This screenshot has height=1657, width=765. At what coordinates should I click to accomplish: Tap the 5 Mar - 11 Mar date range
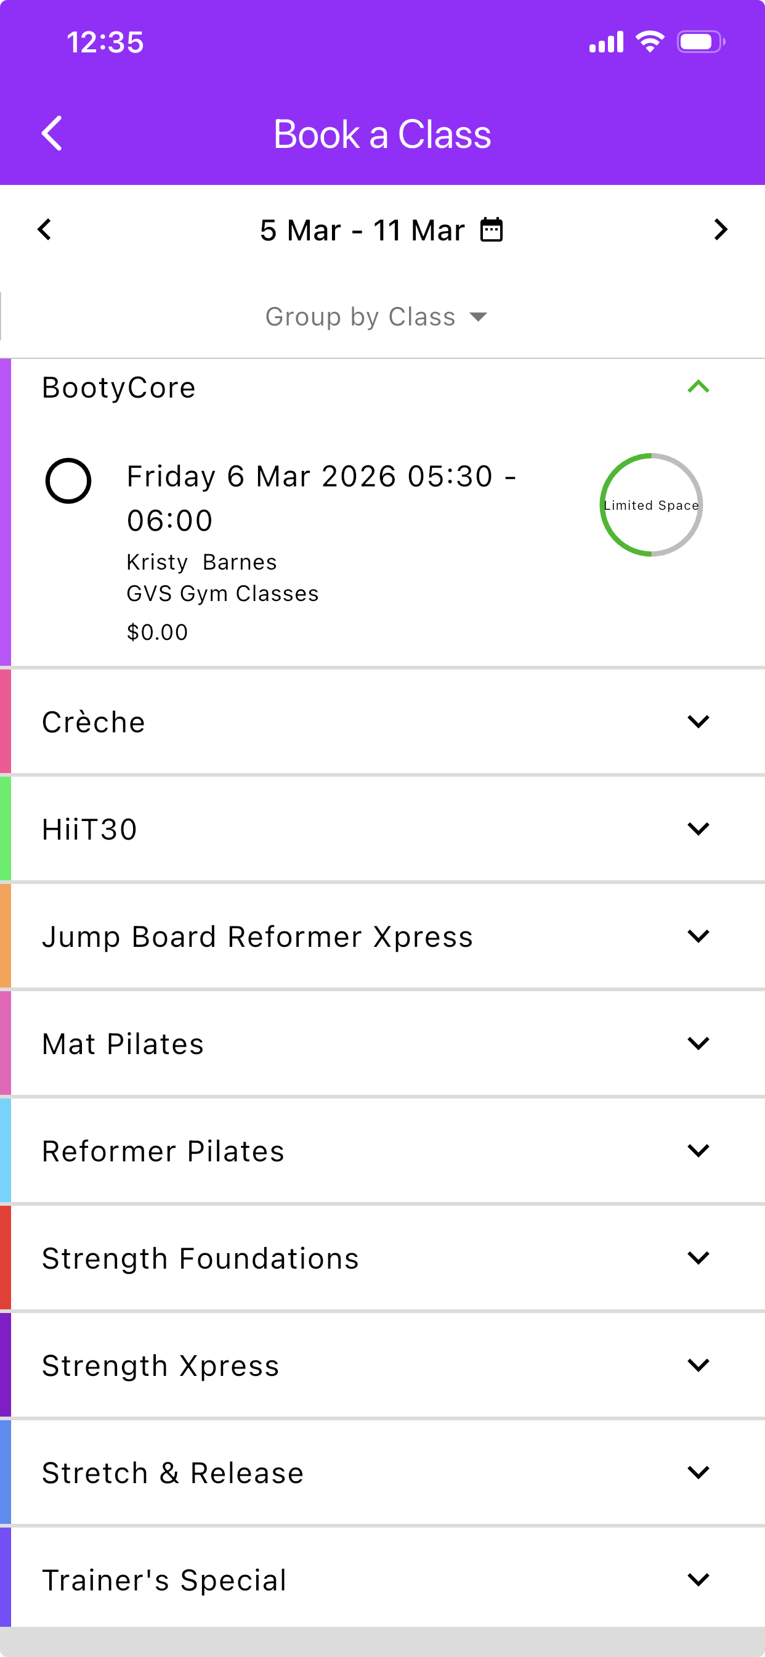[362, 231]
